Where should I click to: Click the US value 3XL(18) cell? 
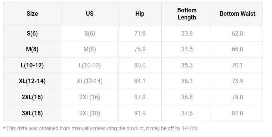click(90, 113)
